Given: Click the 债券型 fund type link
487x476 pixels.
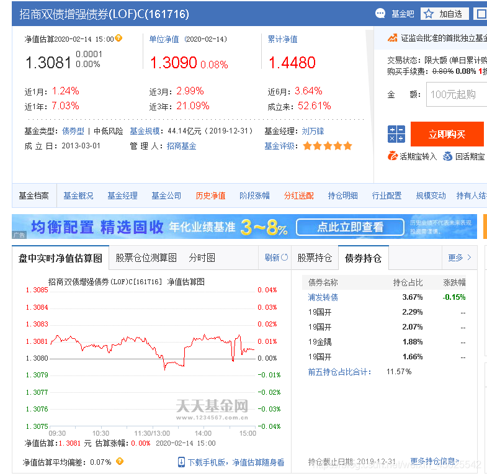Looking at the screenshot, I should tap(73, 131).
